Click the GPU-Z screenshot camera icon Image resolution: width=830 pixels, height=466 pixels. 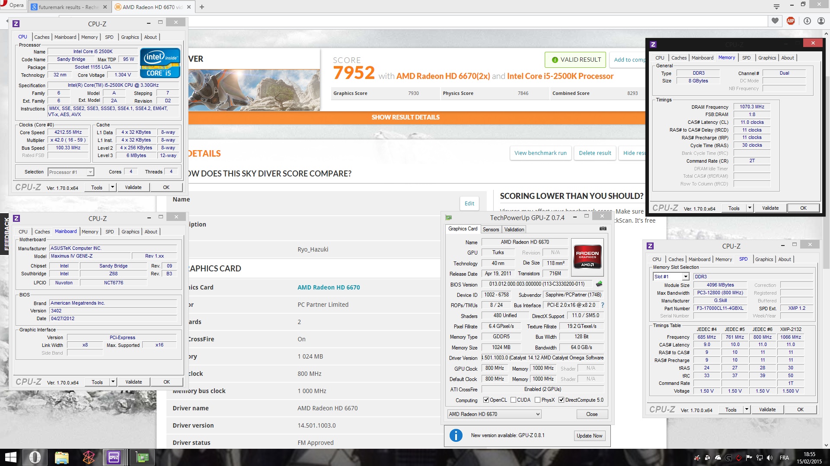[603, 229]
